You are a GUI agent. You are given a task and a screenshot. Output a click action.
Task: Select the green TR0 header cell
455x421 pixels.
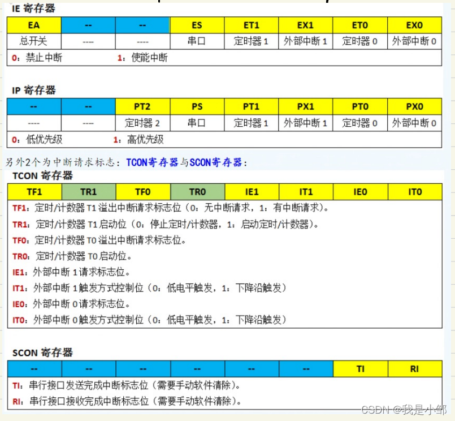(198, 192)
